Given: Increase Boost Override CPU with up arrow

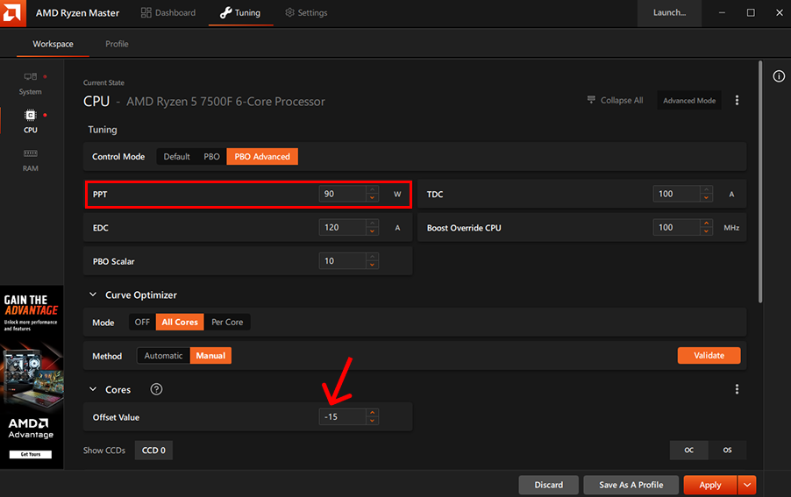Looking at the screenshot, I should pyautogui.click(x=706, y=224).
